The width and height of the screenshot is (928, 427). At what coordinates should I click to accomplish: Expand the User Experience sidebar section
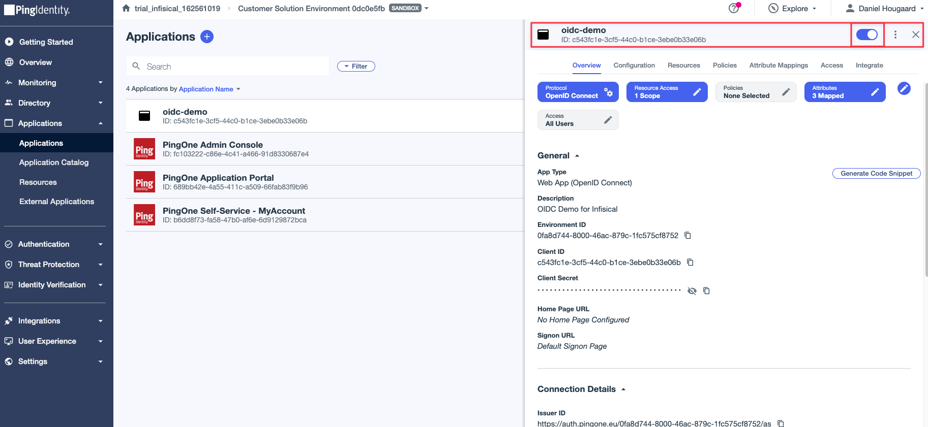point(56,341)
